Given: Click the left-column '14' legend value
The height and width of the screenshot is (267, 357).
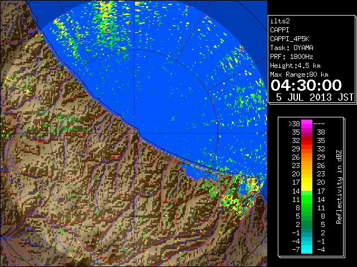Looking at the screenshot, I should tap(296, 191).
